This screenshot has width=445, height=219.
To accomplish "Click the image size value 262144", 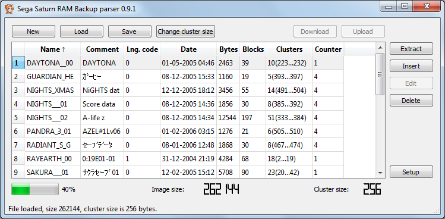I will [222, 189].
